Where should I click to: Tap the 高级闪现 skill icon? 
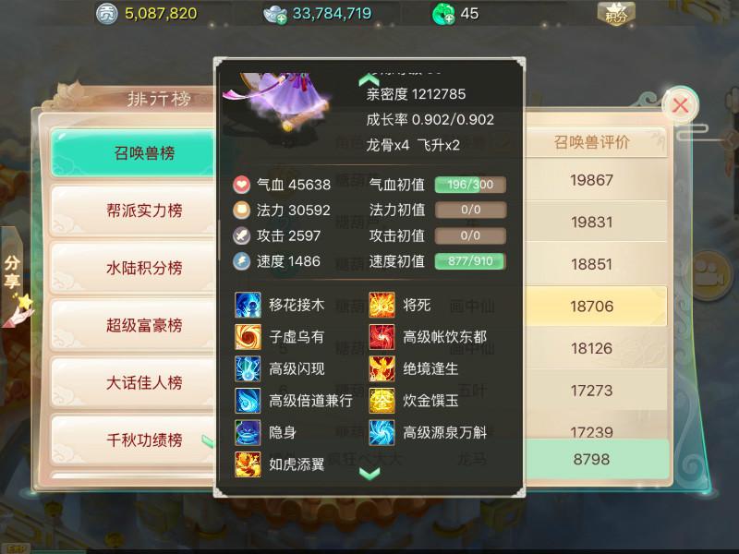248,368
